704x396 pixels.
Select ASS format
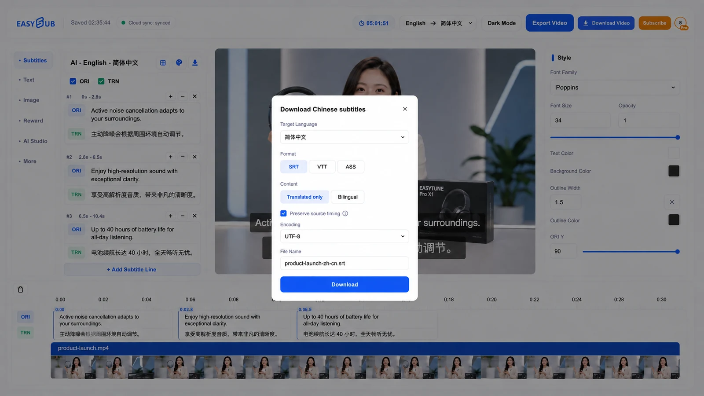pos(351,167)
